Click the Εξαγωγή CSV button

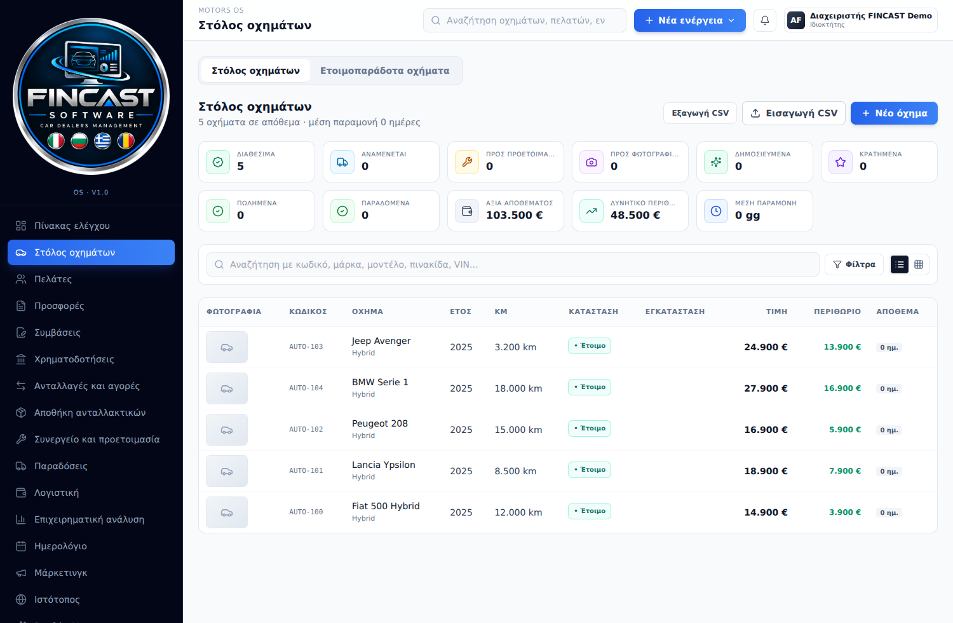pyautogui.click(x=700, y=113)
